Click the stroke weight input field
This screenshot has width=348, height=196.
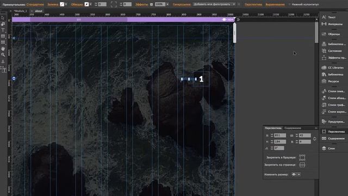tap(102, 4)
